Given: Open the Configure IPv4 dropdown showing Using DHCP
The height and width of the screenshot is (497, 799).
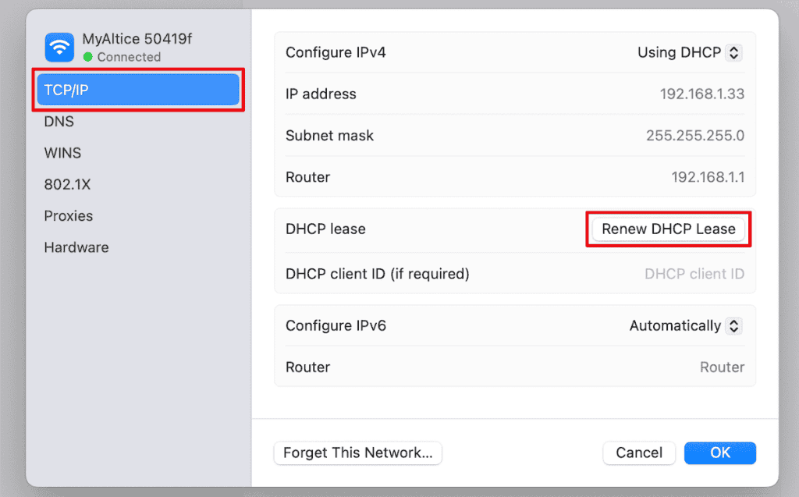Looking at the screenshot, I should (690, 52).
